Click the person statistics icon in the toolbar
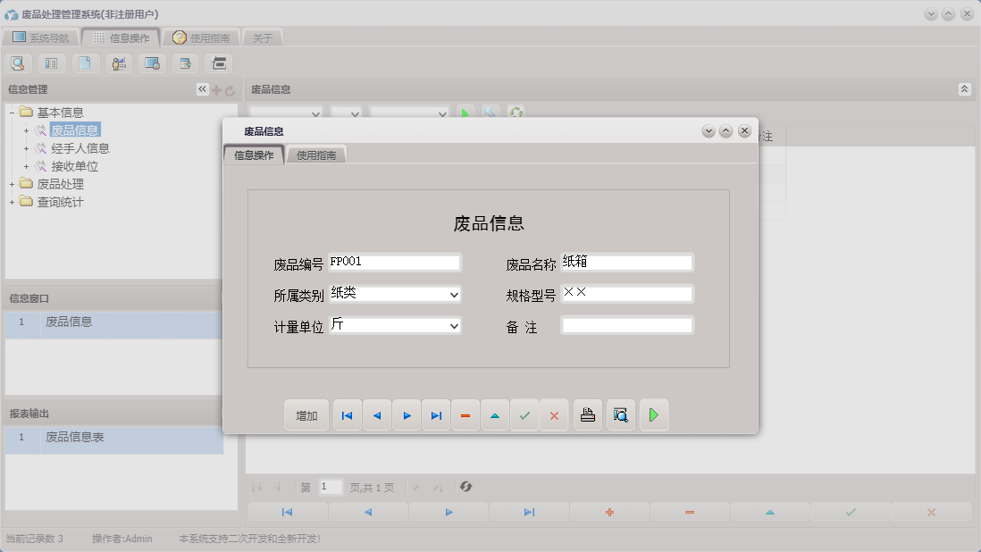Viewport: 981px width, 552px height. 118,63
